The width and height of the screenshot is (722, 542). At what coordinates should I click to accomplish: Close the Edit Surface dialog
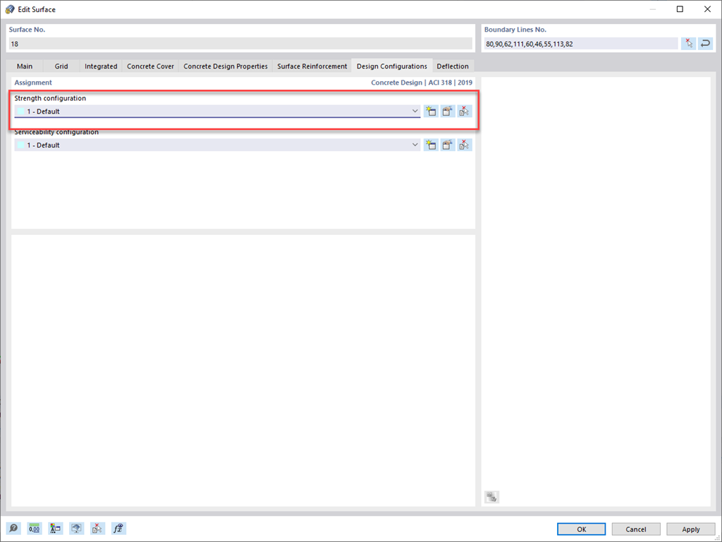(707, 9)
